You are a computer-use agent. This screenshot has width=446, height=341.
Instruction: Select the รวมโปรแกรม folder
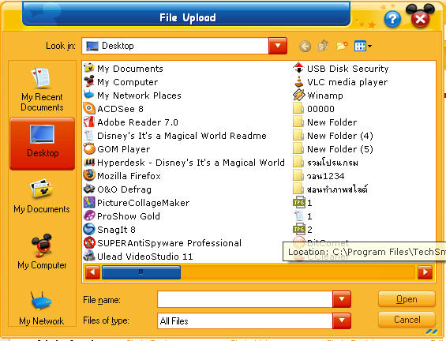326,163
